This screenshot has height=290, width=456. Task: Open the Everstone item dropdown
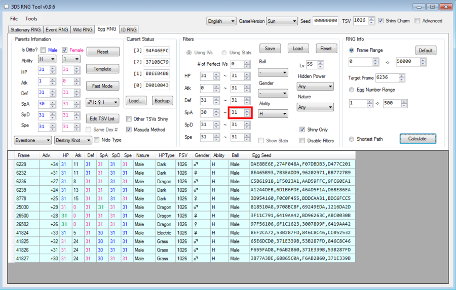32,140
